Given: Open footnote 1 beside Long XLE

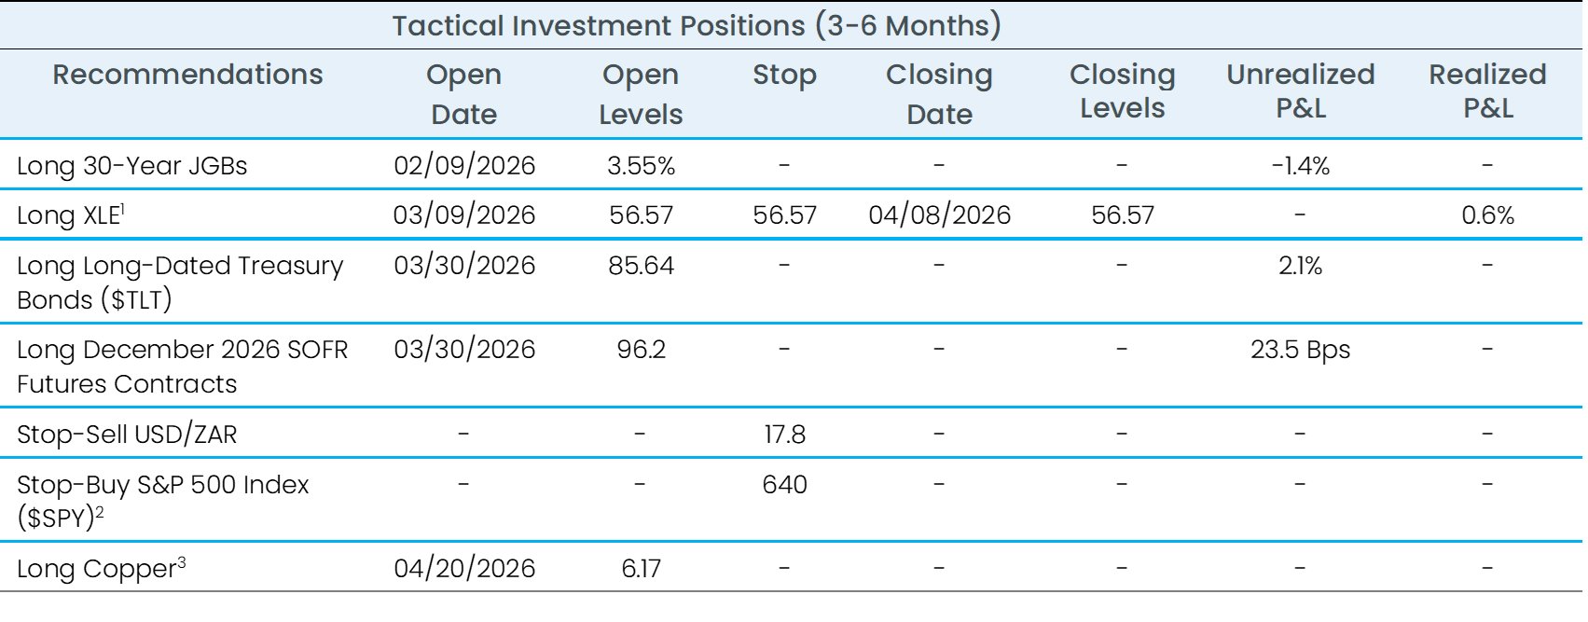Looking at the screenshot, I should (x=122, y=208).
